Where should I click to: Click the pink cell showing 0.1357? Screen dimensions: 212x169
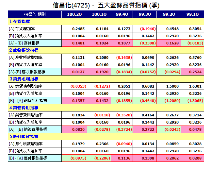coord(74,101)
